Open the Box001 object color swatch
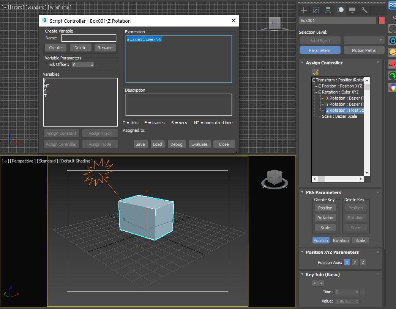This screenshot has height=309, width=396. point(382,20)
